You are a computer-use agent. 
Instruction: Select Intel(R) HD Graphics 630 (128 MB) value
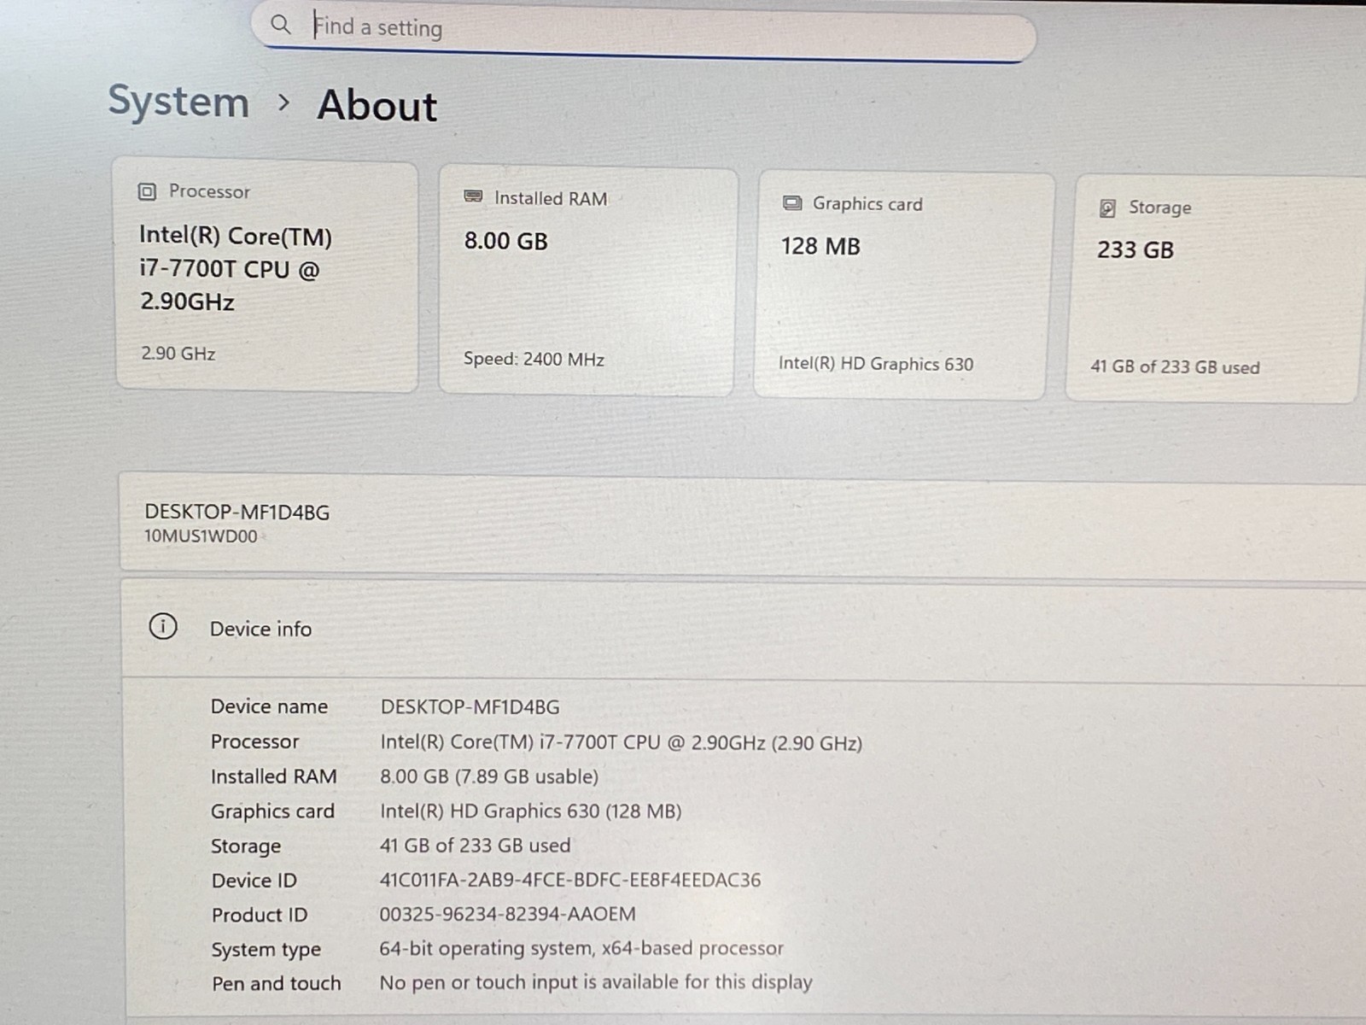pyautogui.click(x=530, y=811)
